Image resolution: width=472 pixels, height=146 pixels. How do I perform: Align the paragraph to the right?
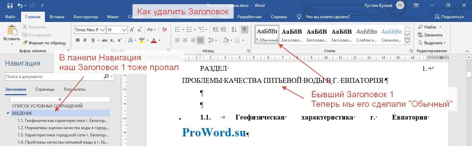[193, 40]
